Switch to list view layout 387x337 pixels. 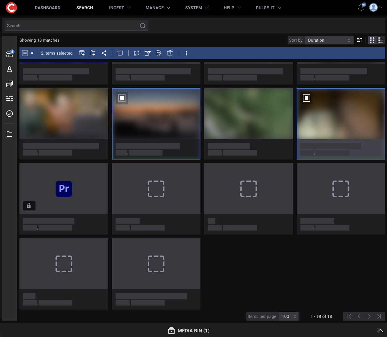click(x=381, y=40)
